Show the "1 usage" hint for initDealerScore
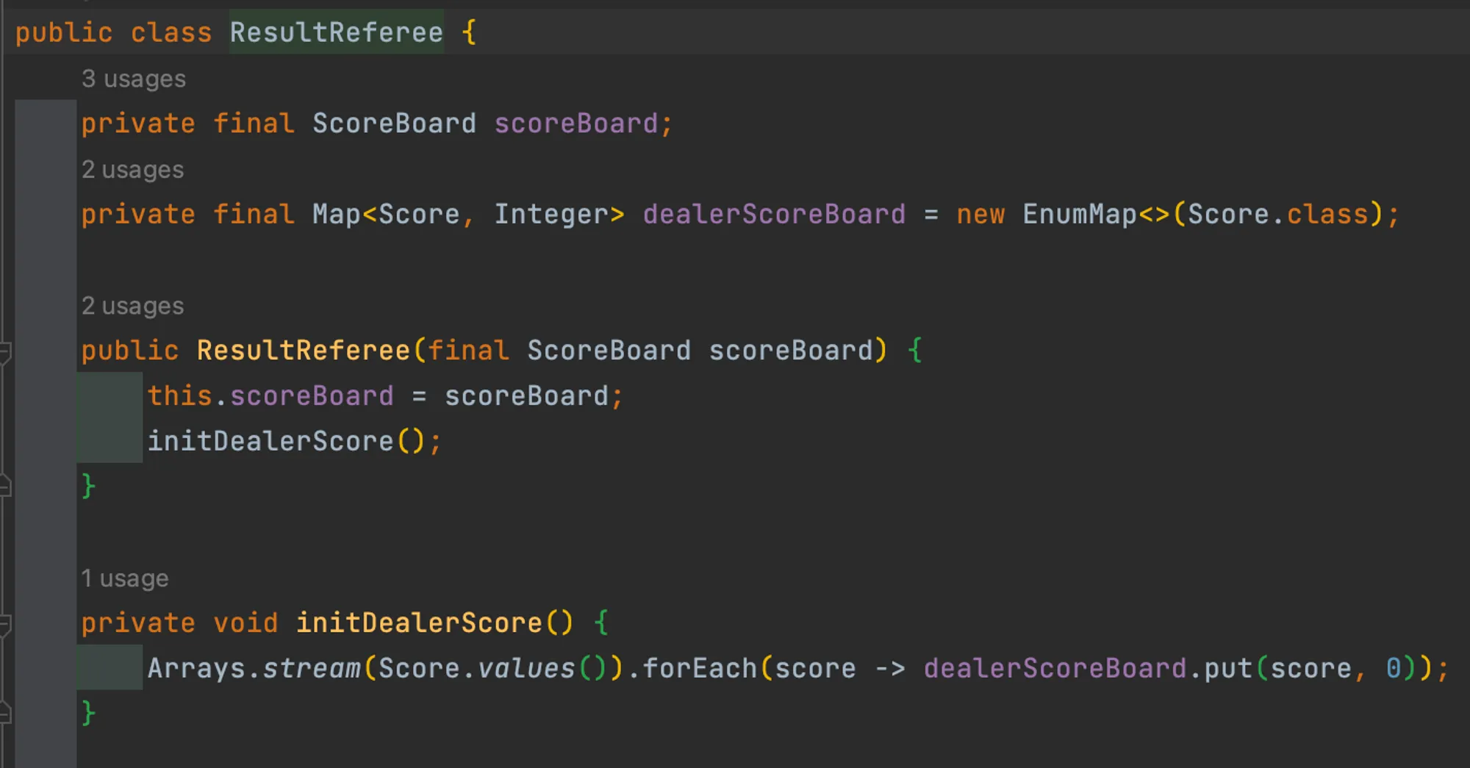This screenshot has width=1470, height=768. click(124, 578)
